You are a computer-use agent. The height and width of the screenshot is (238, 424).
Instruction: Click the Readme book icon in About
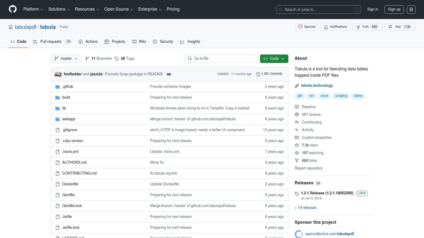coord(297,107)
